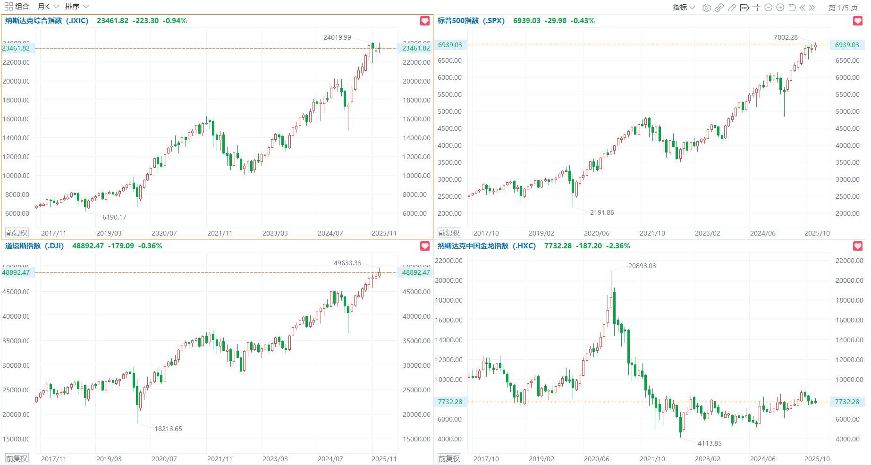Click 前复权 button on the 道琼斯指数 chart
Viewport: 871px width, 465px height.
click(x=17, y=458)
